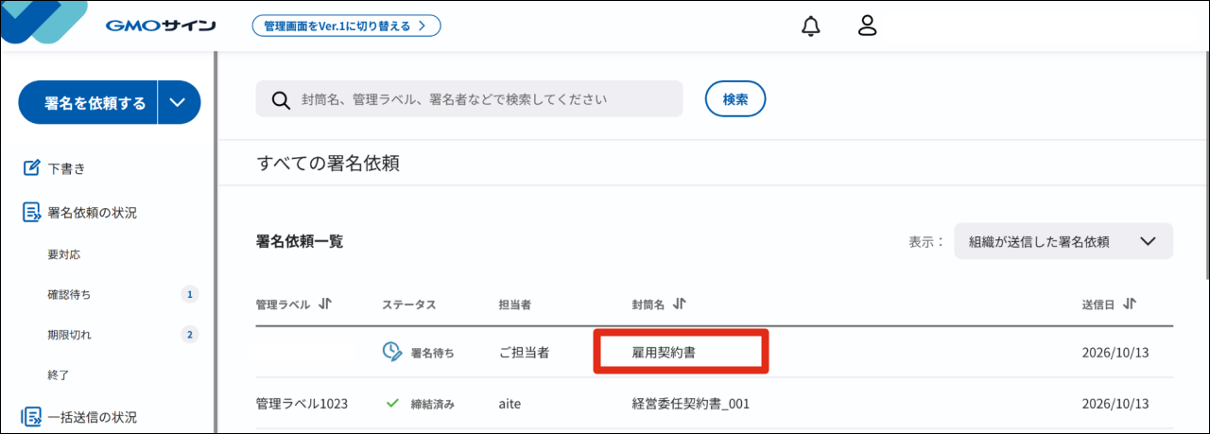Click the 署名を依頼する button
Viewport: 1210px width, 434px height.
88,103
